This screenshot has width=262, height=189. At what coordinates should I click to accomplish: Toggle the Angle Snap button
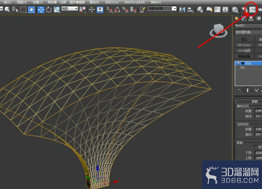tap(117, 10)
